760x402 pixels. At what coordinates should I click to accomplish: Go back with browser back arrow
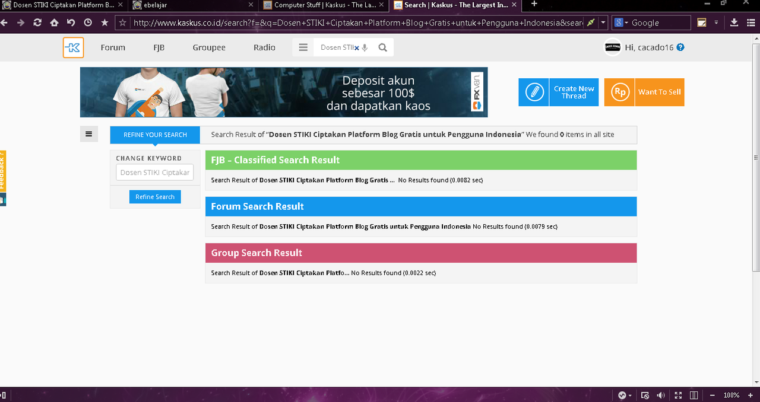tap(4, 23)
